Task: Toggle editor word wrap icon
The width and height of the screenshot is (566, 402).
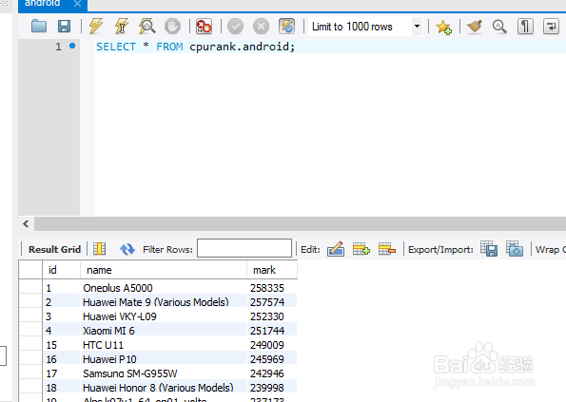Action: click(x=551, y=27)
